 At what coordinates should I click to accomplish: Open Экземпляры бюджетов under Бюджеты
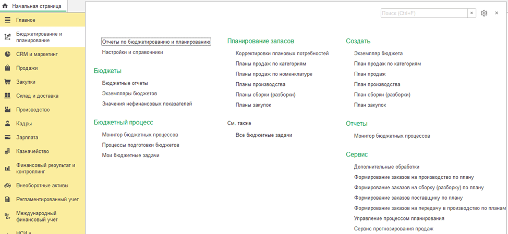click(x=129, y=94)
